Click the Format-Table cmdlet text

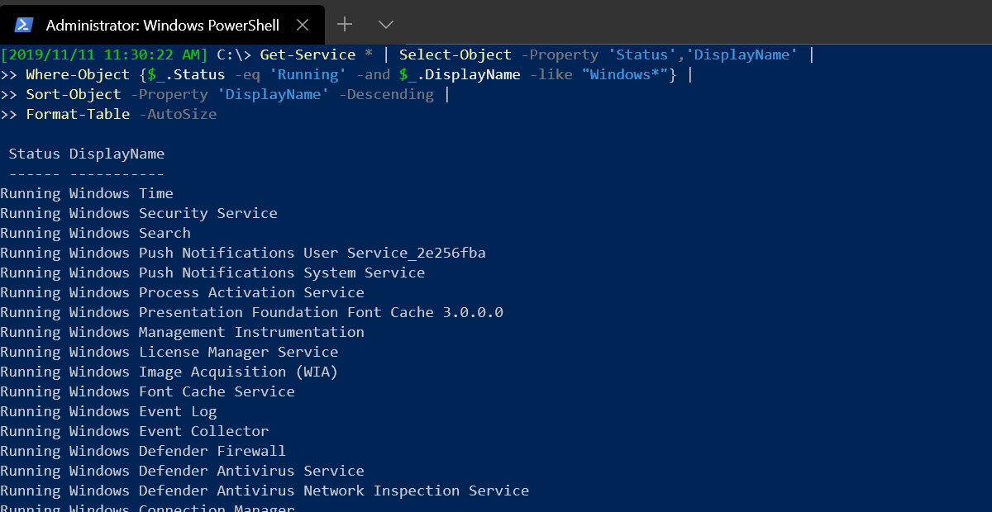tap(78, 114)
